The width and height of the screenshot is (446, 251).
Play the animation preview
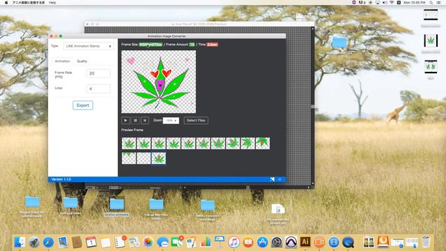tap(125, 121)
